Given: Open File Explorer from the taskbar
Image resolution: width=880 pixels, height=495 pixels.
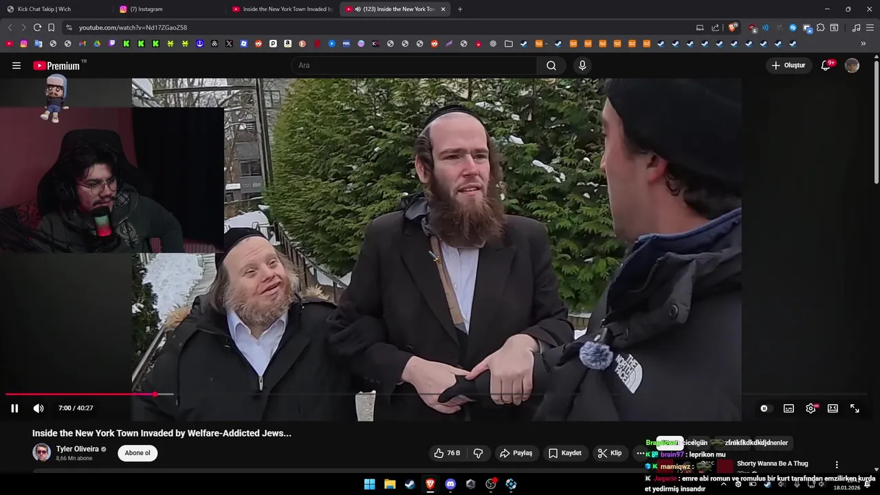Looking at the screenshot, I should 390,484.
